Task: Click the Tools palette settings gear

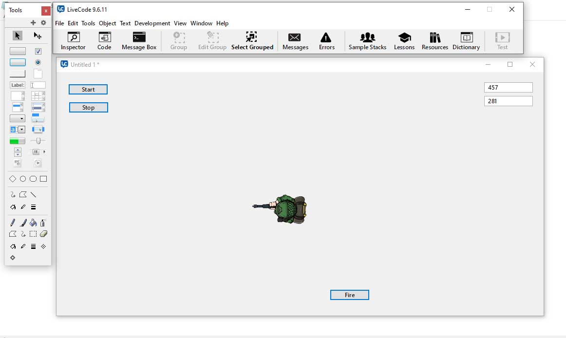Action: (x=43, y=23)
